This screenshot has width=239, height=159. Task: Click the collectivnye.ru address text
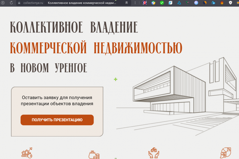[33, 3]
